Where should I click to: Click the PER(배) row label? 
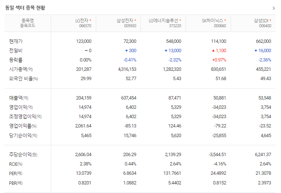16,174
